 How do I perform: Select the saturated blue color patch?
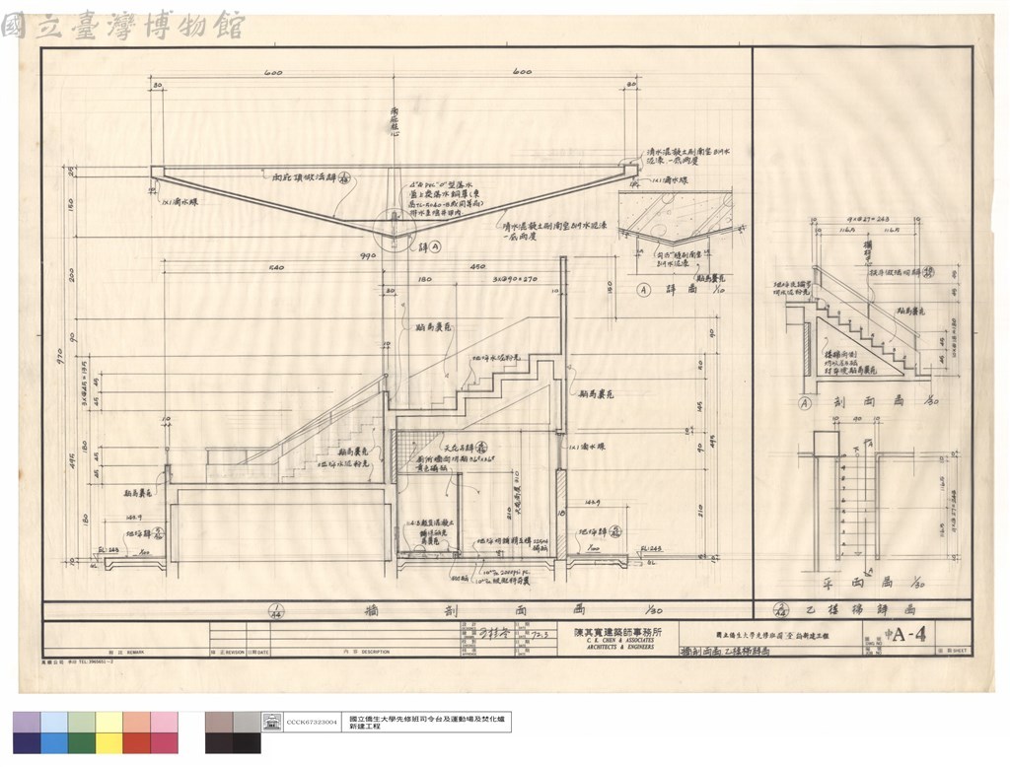[x=54, y=743]
